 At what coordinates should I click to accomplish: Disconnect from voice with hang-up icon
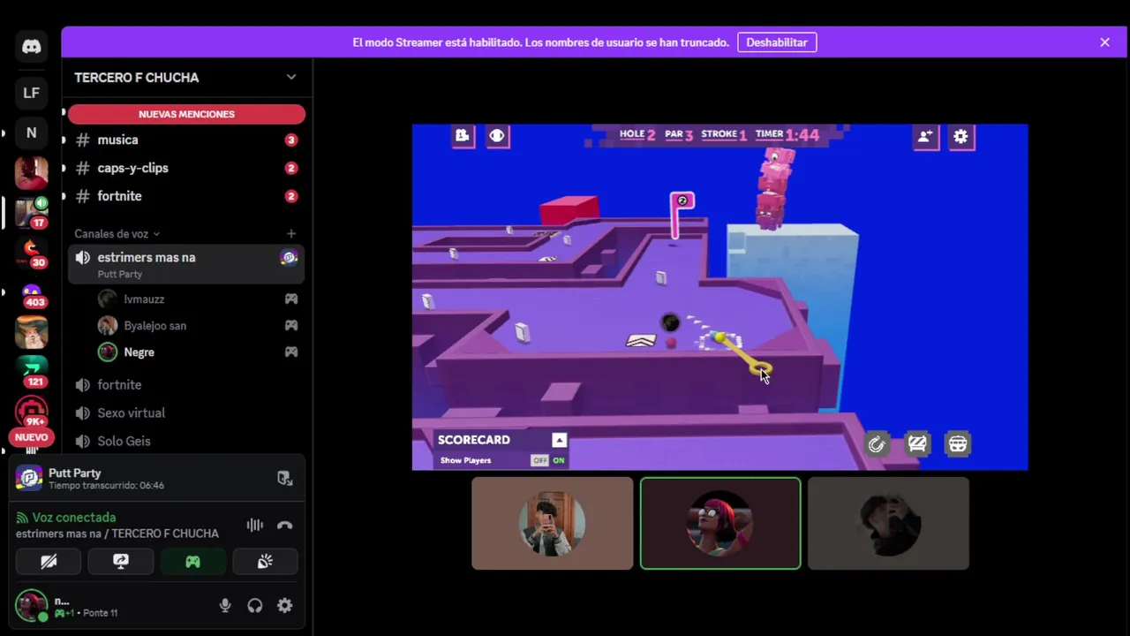pos(284,526)
